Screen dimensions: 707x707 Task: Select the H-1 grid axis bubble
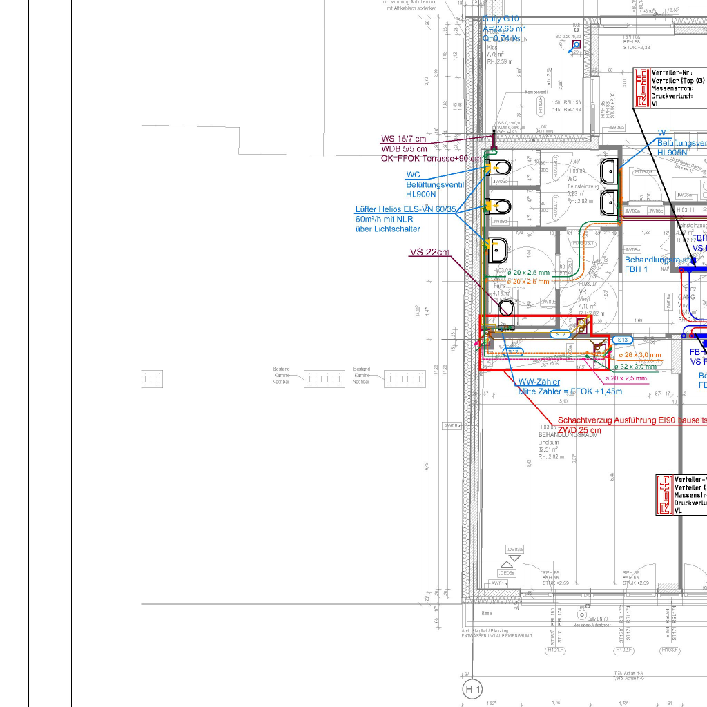click(x=472, y=689)
